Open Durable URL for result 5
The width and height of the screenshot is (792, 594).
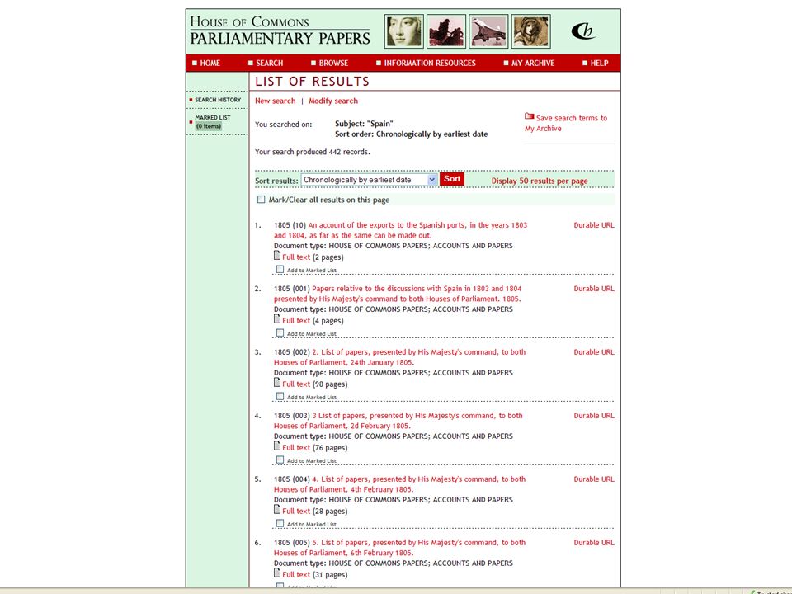[x=594, y=479]
